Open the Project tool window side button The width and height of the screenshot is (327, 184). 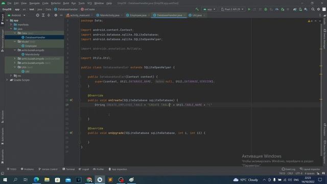coord(3,19)
